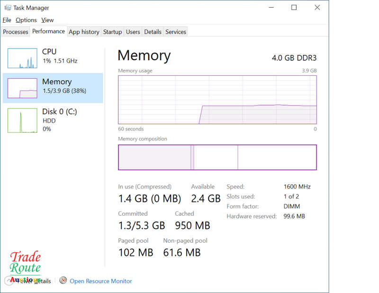The height and width of the screenshot is (293, 379).
Task: Open the Options menu
Action: (26, 20)
